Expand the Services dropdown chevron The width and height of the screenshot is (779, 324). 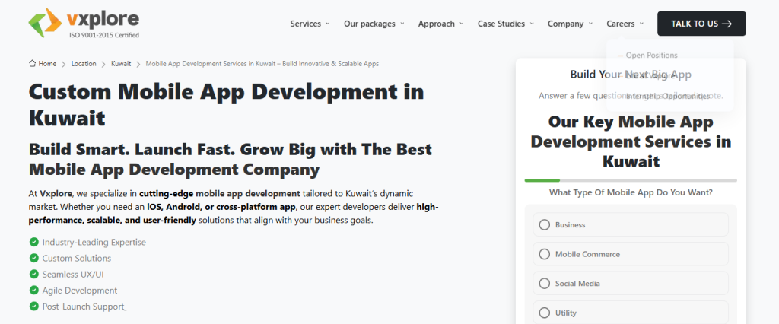(327, 24)
